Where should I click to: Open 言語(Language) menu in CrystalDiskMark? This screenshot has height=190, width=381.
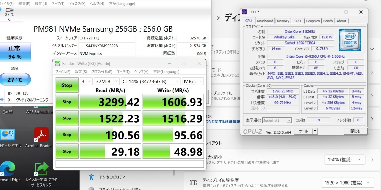pyautogui.click(x=166, y=72)
